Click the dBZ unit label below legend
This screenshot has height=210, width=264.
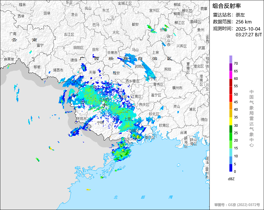231,179
